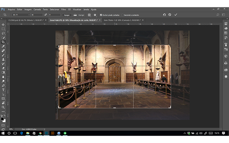Open the Arquivo menu
229x143 pixels.
click(x=11, y=9)
